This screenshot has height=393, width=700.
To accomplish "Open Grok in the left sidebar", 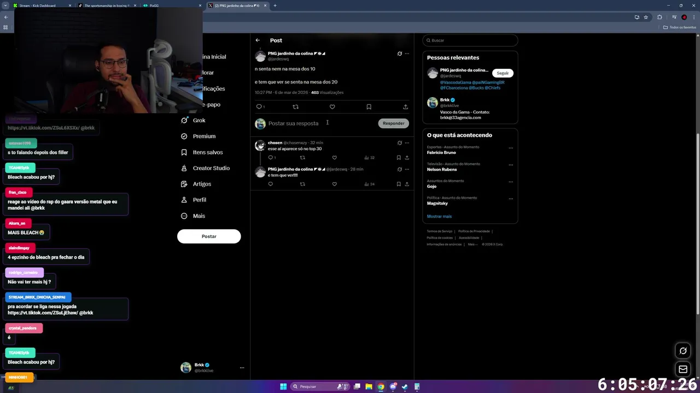I will click(x=193, y=121).
